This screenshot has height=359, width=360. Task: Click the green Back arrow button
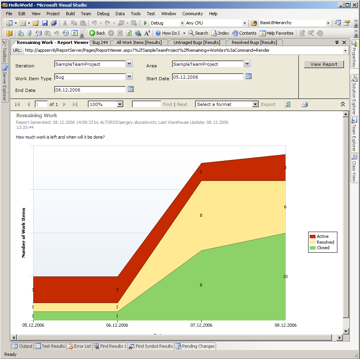tap(97, 33)
